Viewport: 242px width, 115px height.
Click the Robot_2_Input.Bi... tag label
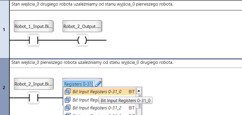pos(34,84)
